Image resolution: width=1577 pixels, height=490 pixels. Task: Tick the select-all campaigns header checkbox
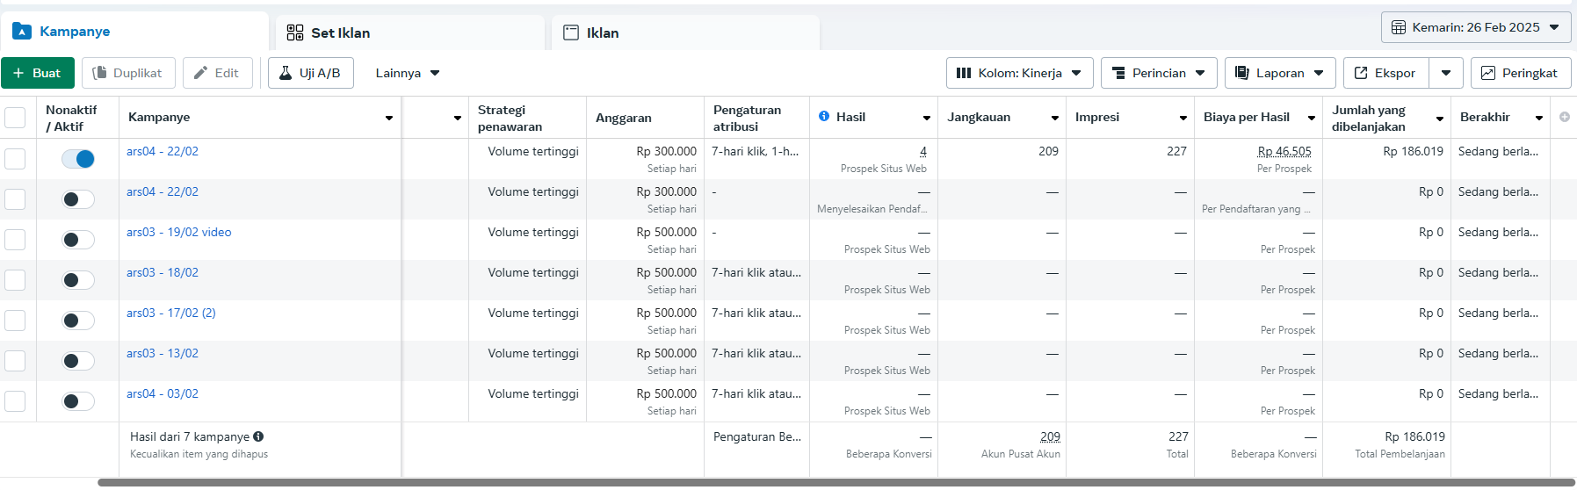pos(15,118)
